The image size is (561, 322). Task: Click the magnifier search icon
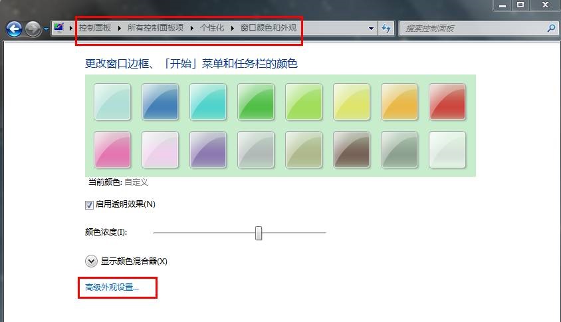click(551, 28)
